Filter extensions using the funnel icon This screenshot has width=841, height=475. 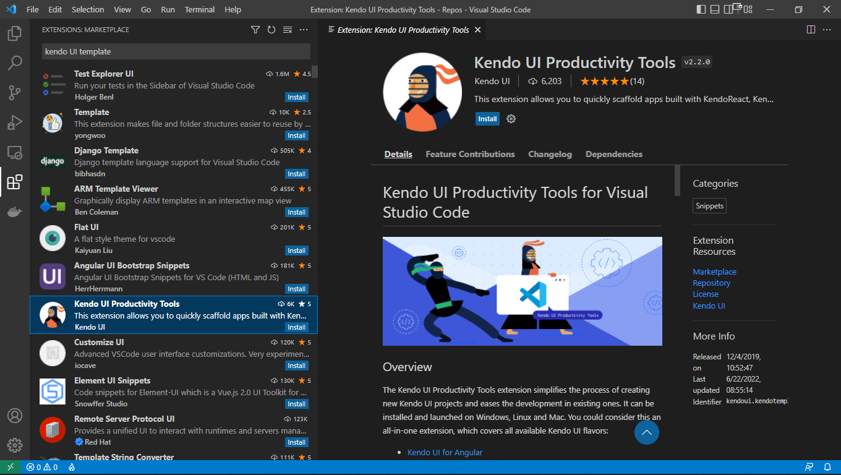point(255,30)
